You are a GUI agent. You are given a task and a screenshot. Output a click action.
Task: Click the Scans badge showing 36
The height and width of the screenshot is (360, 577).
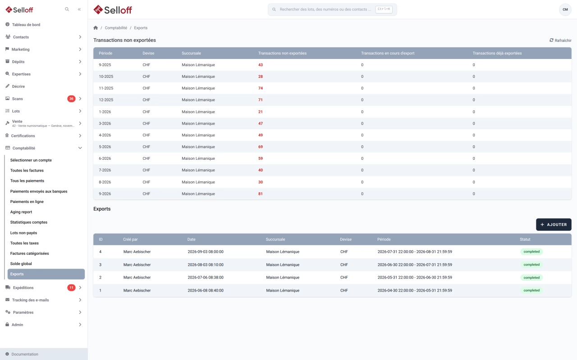click(71, 99)
